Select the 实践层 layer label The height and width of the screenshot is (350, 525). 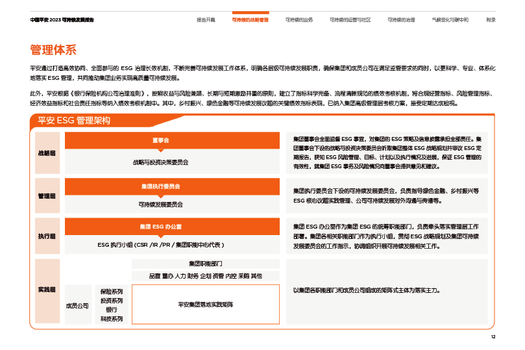pyautogui.click(x=47, y=290)
